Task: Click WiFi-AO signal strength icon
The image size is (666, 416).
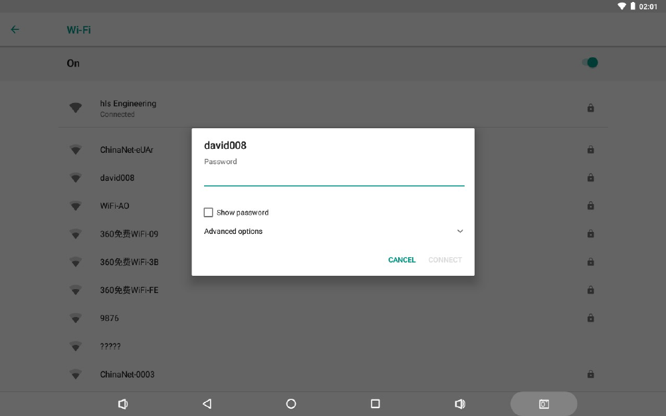Action: (x=76, y=206)
